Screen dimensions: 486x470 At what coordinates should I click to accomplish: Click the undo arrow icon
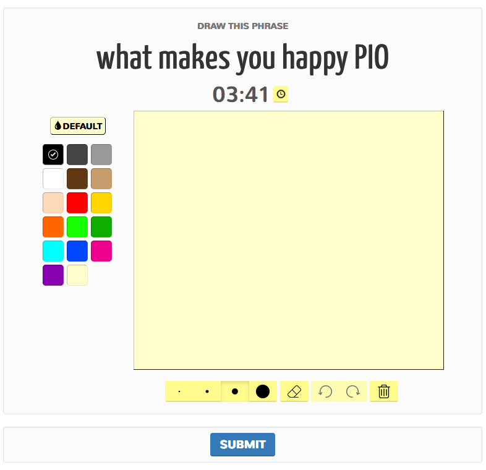point(325,391)
